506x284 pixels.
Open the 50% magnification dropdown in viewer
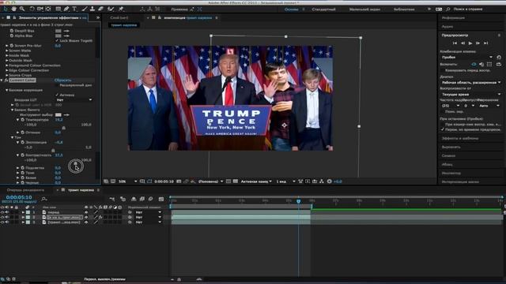tap(127, 181)
